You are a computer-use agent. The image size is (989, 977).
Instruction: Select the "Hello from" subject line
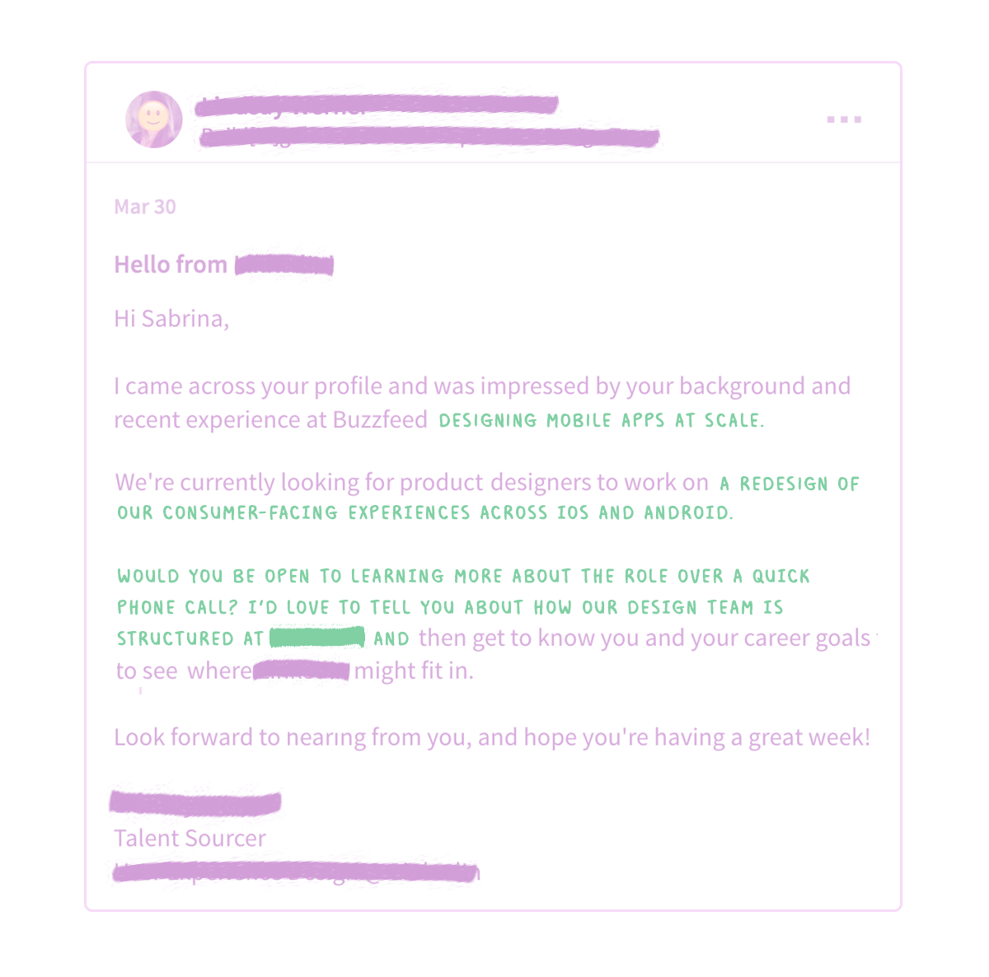click(x=171, y=264)
